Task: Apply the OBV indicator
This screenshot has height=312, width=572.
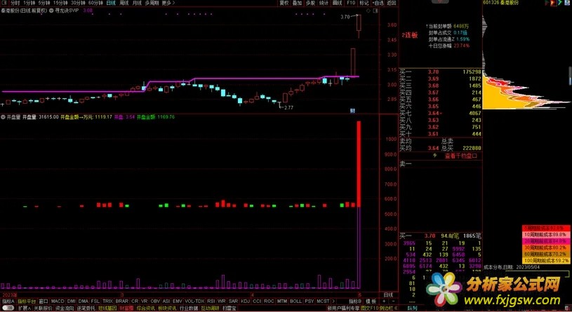Action: coord(155,301)
